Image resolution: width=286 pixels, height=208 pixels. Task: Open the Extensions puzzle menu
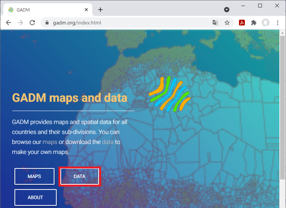(254, 23)
